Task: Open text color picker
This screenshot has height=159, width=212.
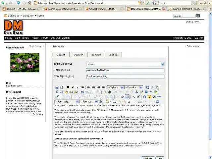Action: 101,101
